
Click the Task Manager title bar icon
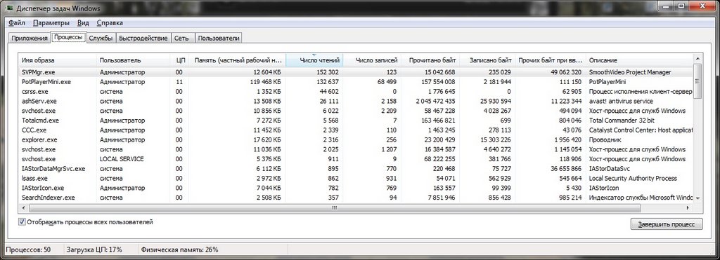[10, 8]
